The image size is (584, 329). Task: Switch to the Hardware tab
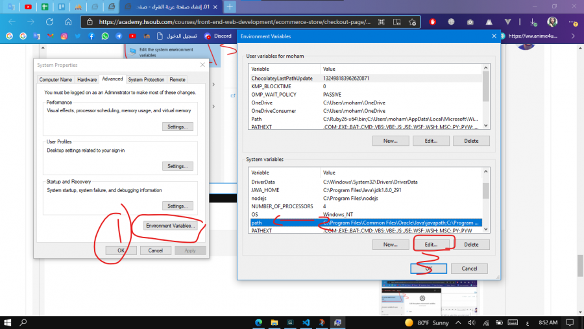pos(87,79)
